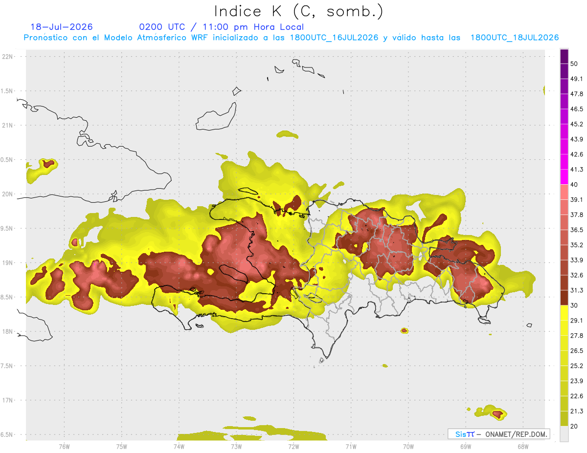
Task: Click the "68W" longitude label
Action: (x=523, y=446)
